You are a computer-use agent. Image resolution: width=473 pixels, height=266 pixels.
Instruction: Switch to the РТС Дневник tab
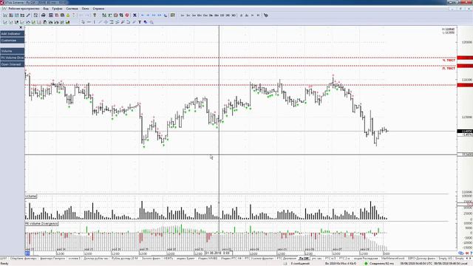(287, 259)
